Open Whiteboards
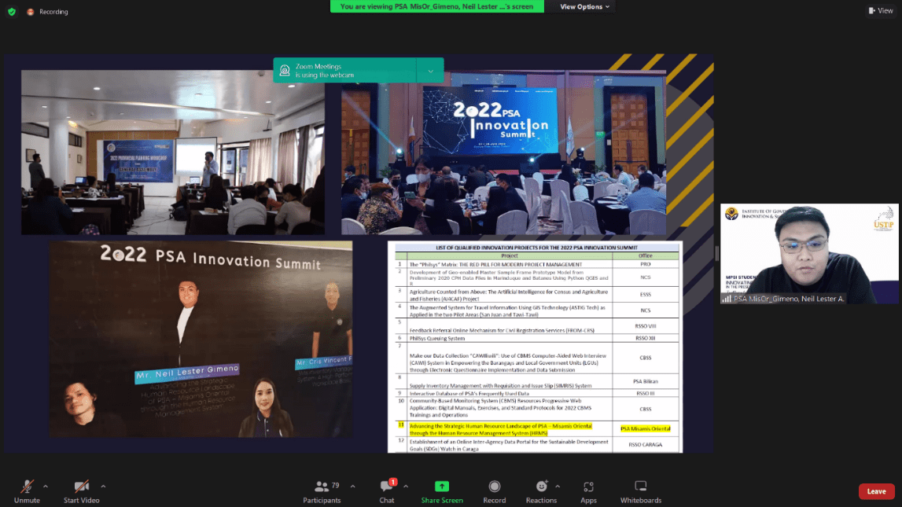902x507 pixels. [x=641, y=491]
